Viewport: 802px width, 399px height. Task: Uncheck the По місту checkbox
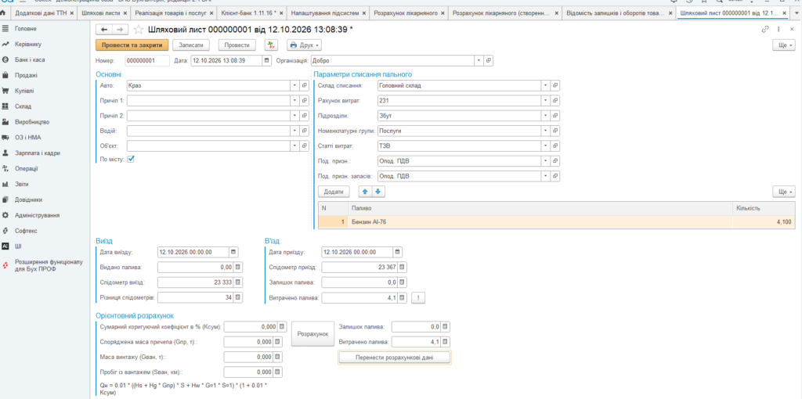[131, 159]
